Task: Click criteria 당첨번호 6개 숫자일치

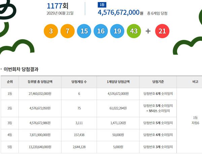Action: click(158, 94)
